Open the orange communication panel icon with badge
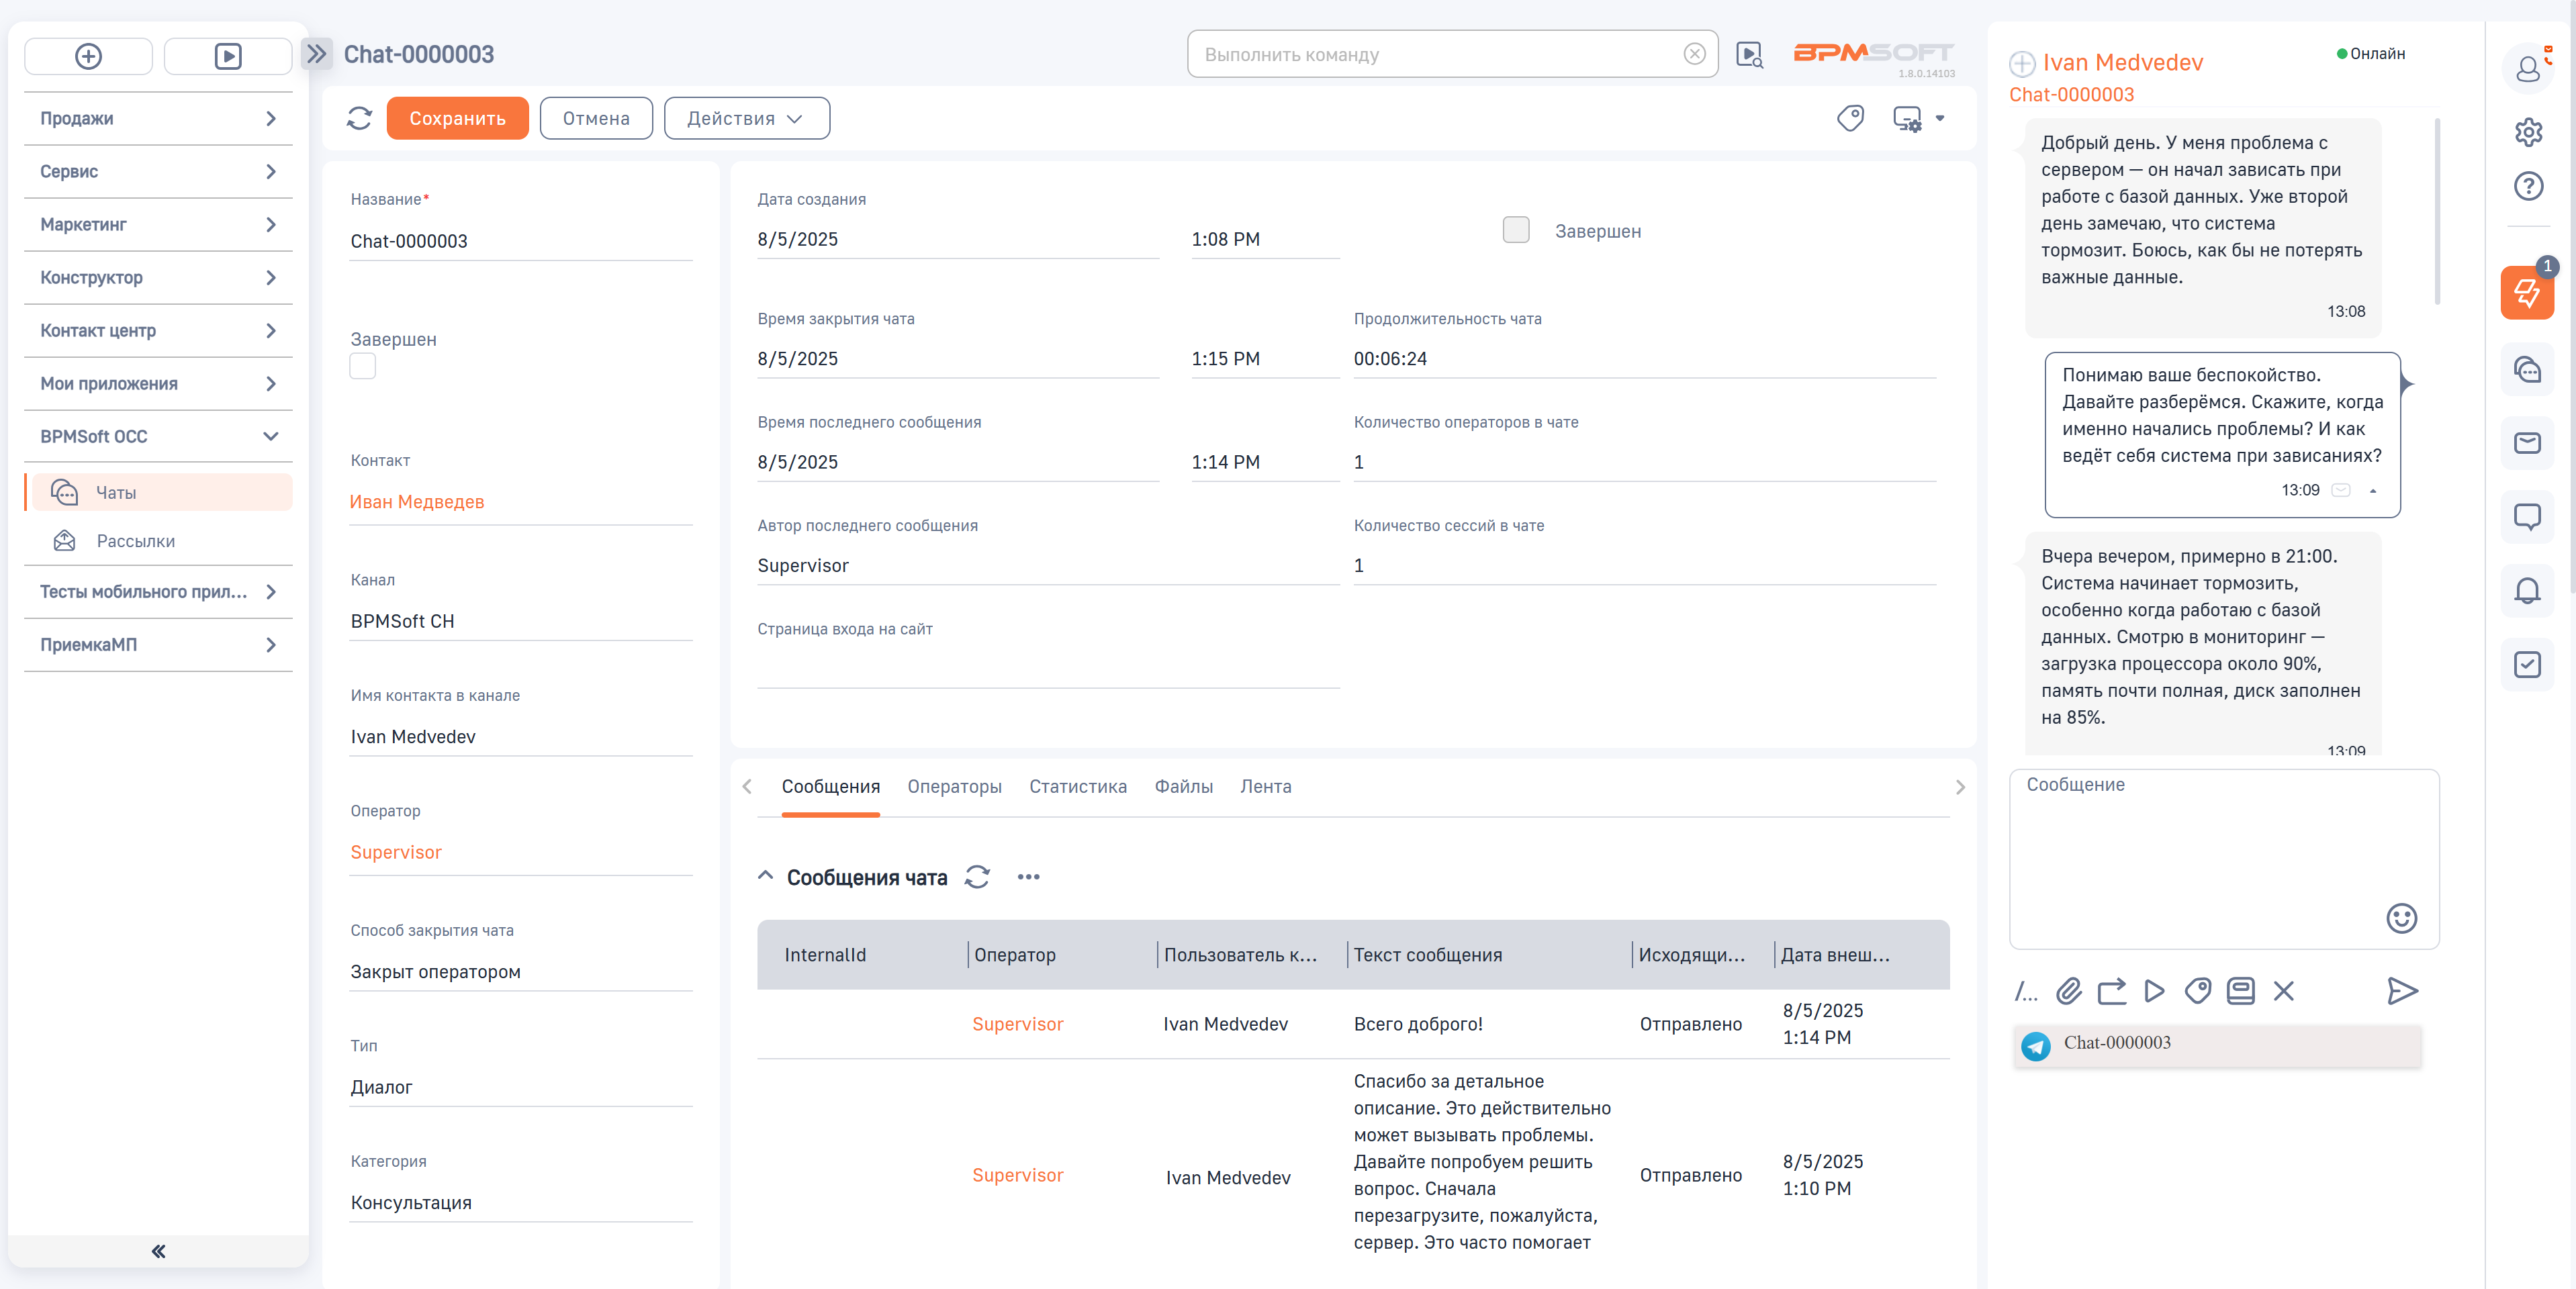The height and width of the screenshot is (1289, 2576). [2527, 292]
